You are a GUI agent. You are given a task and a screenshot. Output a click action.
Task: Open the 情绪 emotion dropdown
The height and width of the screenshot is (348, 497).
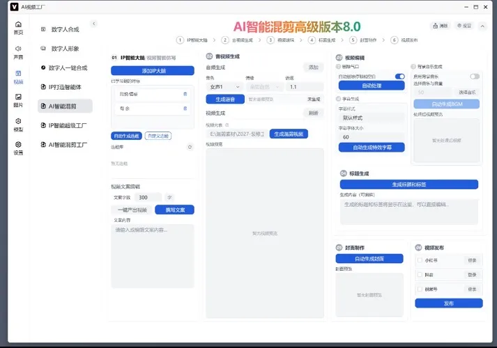pyautogui.click(x=264, y=87)
